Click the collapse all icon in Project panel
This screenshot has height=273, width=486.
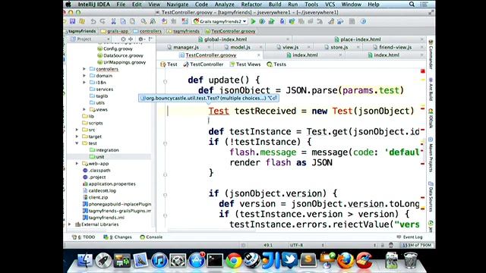click(131, 39)
